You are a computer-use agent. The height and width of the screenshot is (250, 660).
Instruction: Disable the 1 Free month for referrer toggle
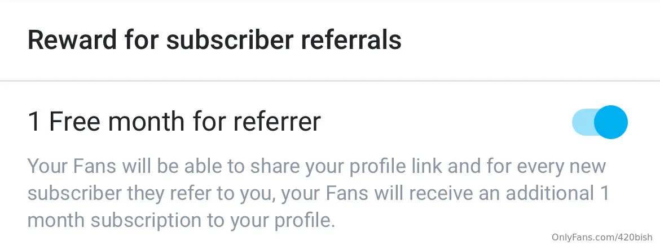pyautogui.click(x=600, y=122)
